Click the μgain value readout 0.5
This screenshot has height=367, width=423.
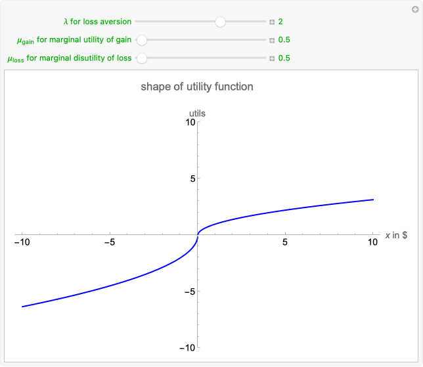click(284, 40)
